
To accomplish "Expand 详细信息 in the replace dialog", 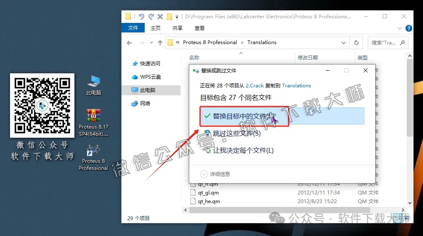I will click(x=215, y=174).
